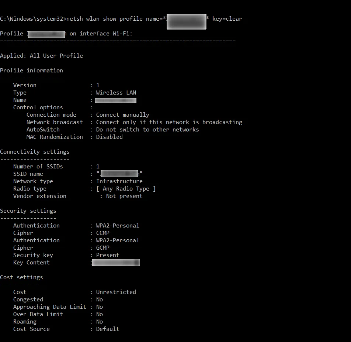Viewport: 351px width, 342px height.
Task: Select the 'Cost settings' heading
Action: click(21, 277)
